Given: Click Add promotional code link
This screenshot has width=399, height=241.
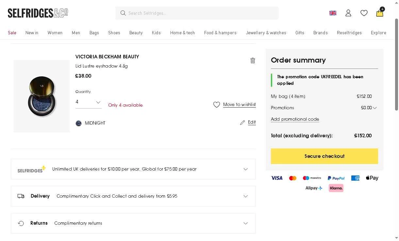Looking at the screenshot, I should click(x=295, y=119).
